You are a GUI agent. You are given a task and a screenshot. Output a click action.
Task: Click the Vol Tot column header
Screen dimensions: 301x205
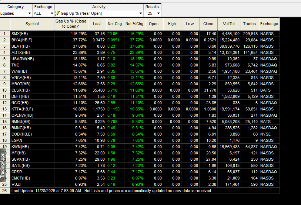point(229,24)
